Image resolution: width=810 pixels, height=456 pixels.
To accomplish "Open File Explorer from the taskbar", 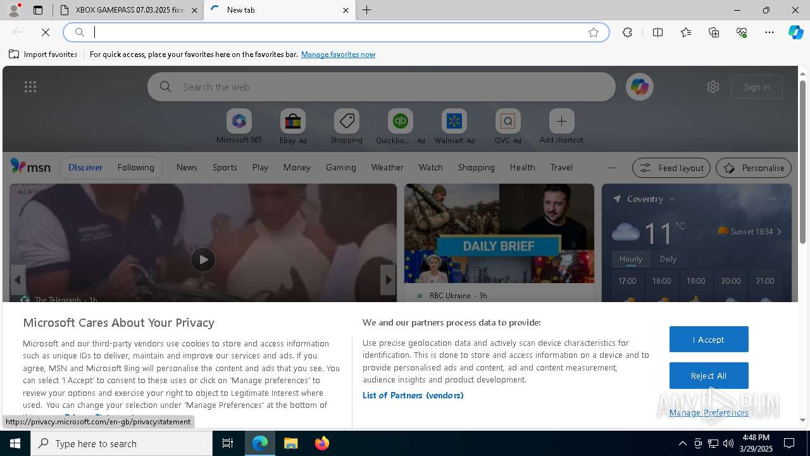I will 290,443.
